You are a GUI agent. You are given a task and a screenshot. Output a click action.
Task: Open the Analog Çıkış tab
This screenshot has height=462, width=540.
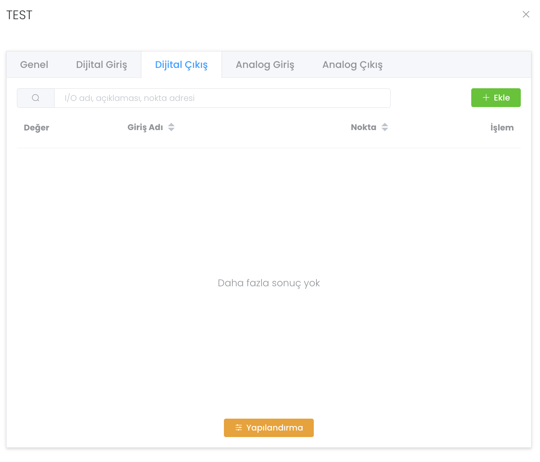point(352,65)
